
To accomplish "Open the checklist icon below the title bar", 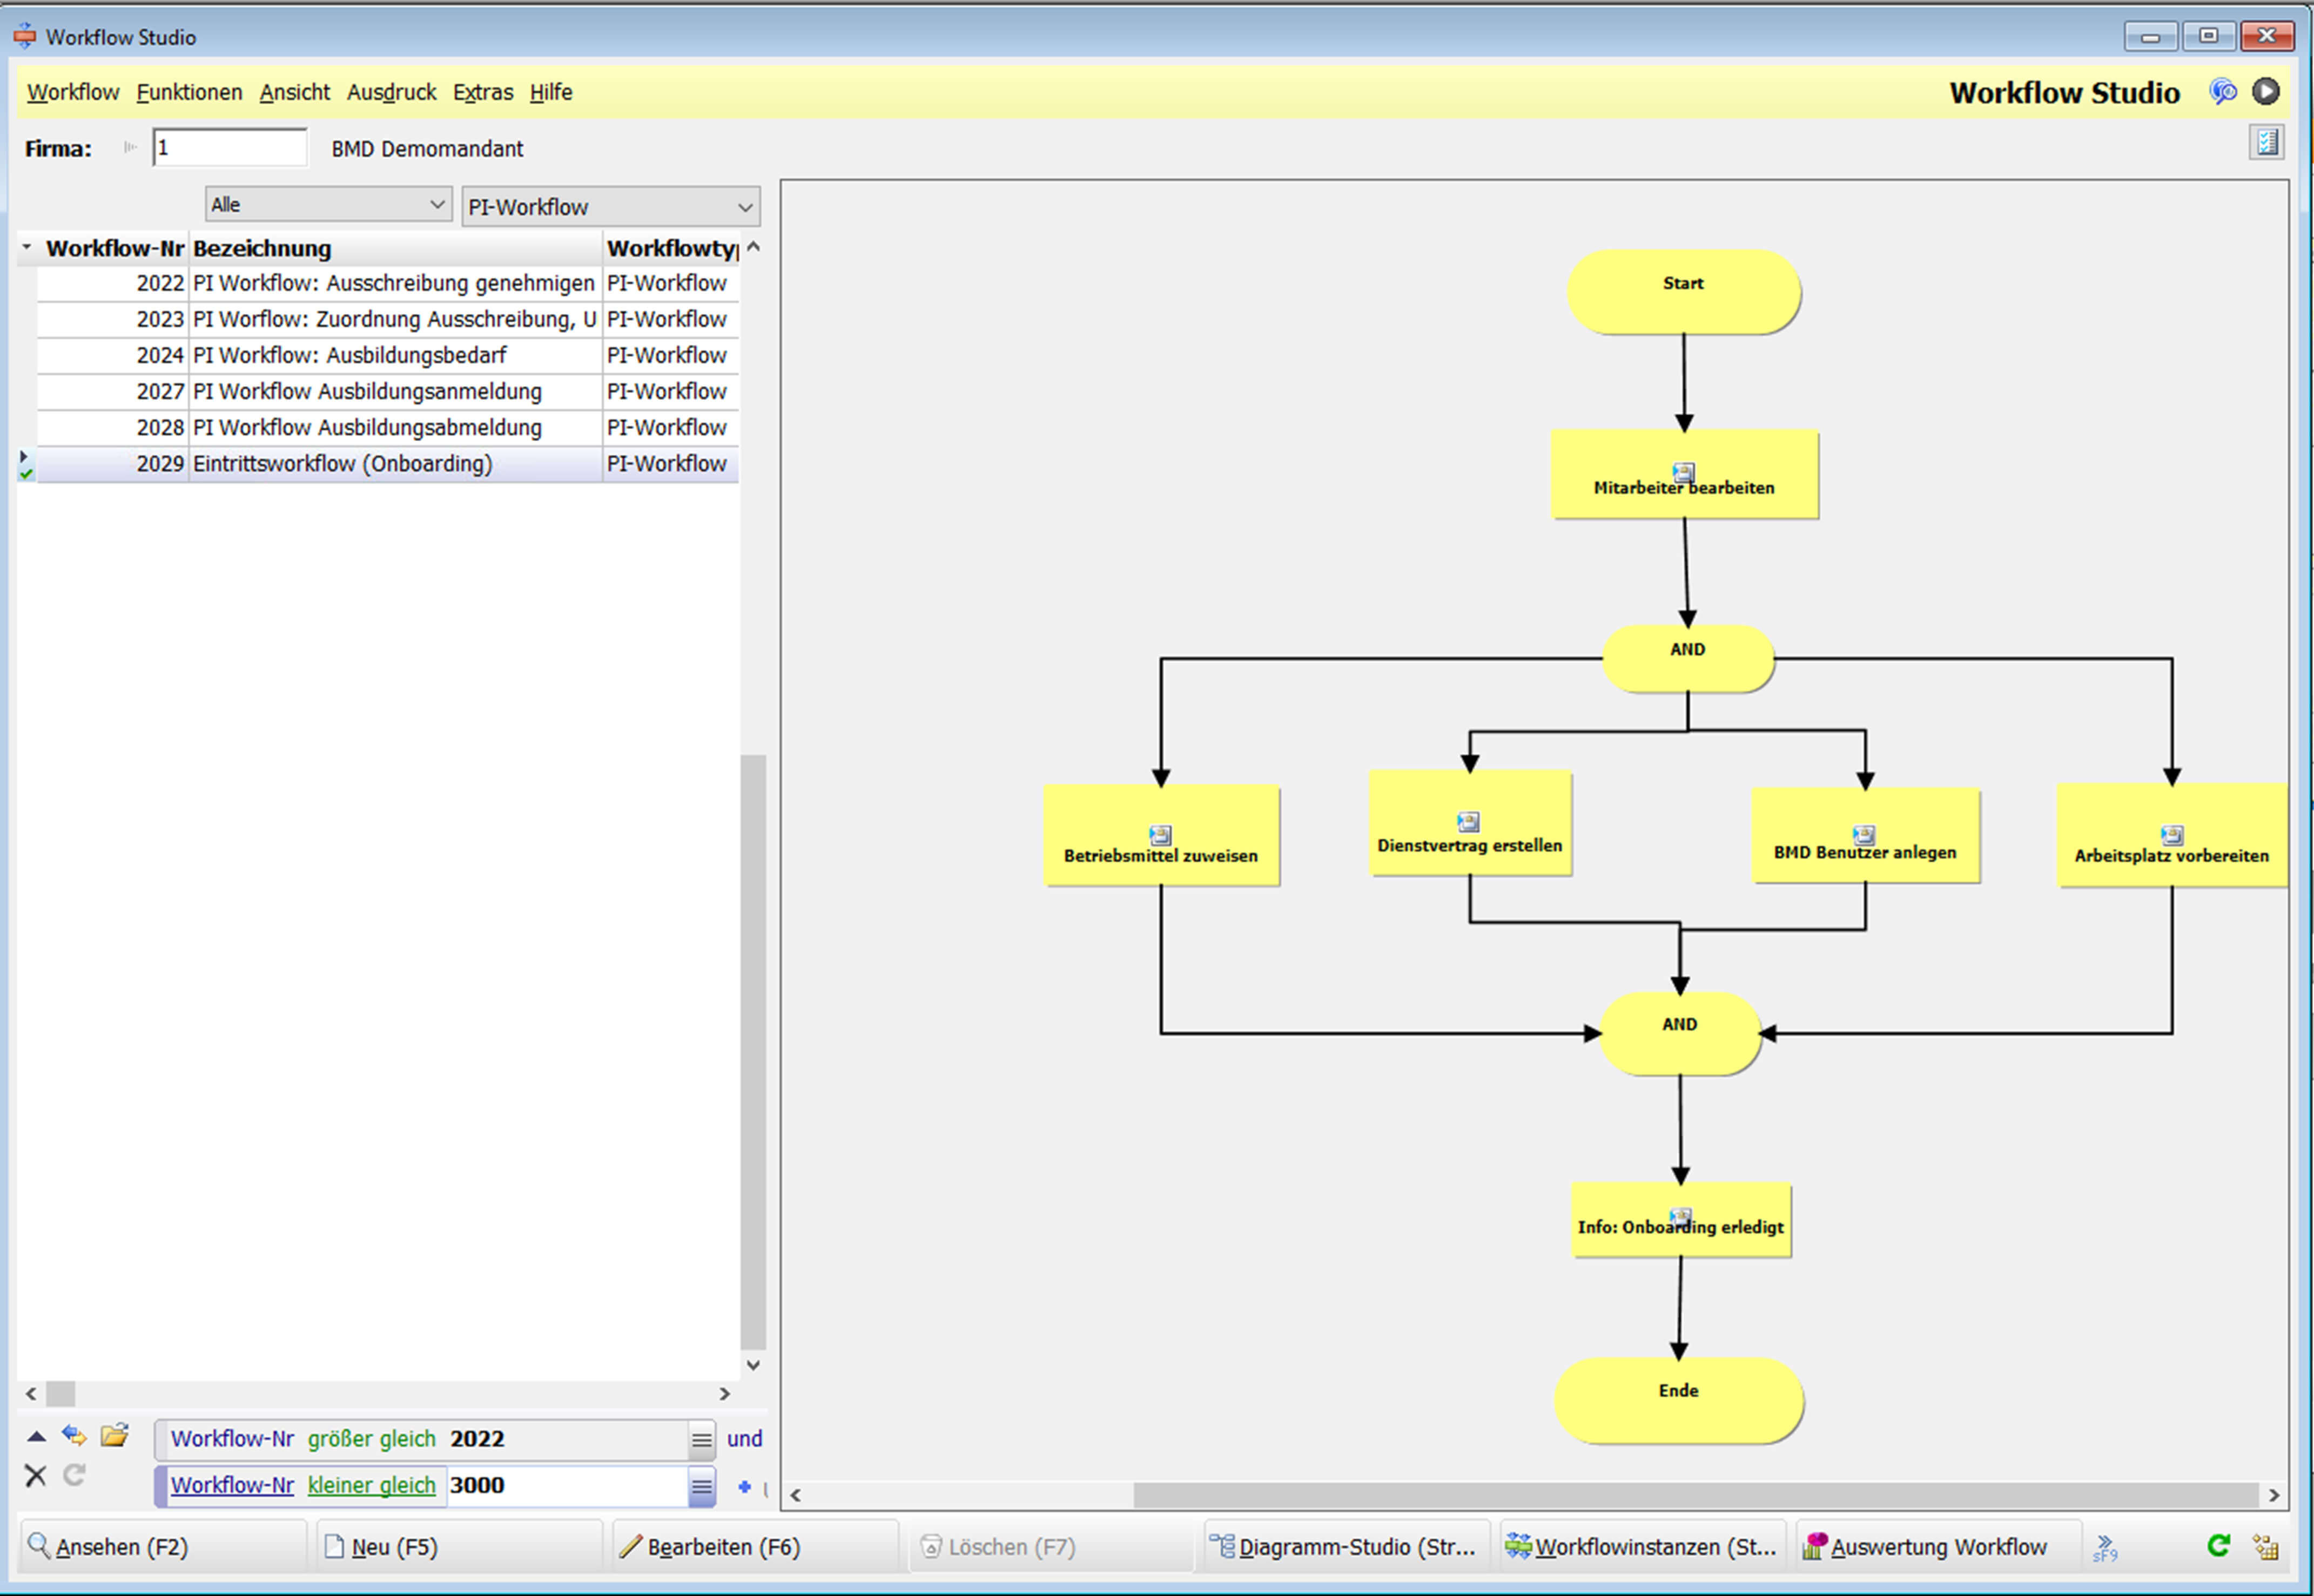I will [2267, 142].
